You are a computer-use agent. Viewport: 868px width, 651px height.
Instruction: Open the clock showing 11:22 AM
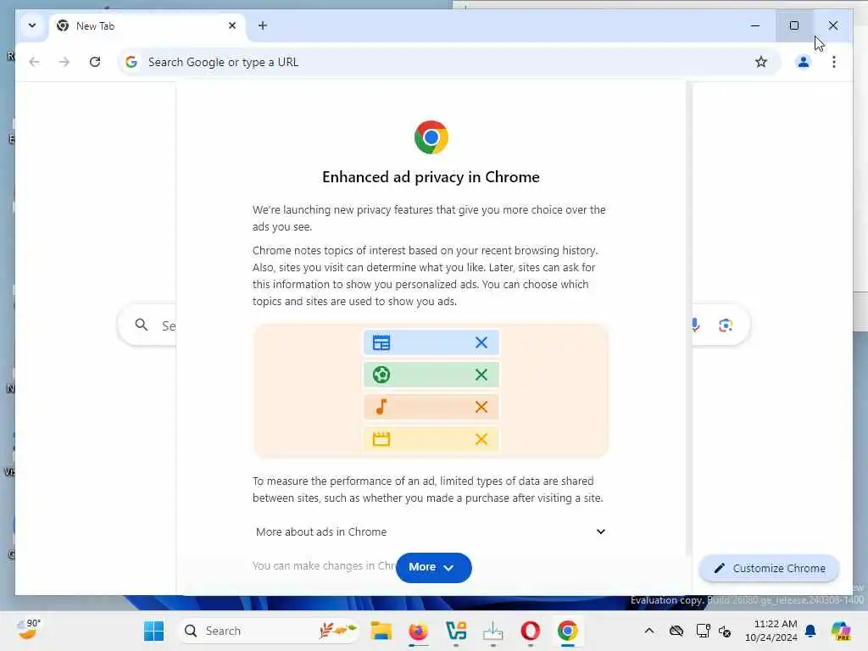771,631
